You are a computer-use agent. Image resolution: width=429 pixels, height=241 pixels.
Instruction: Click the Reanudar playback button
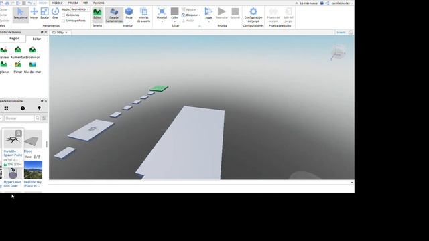222,13
